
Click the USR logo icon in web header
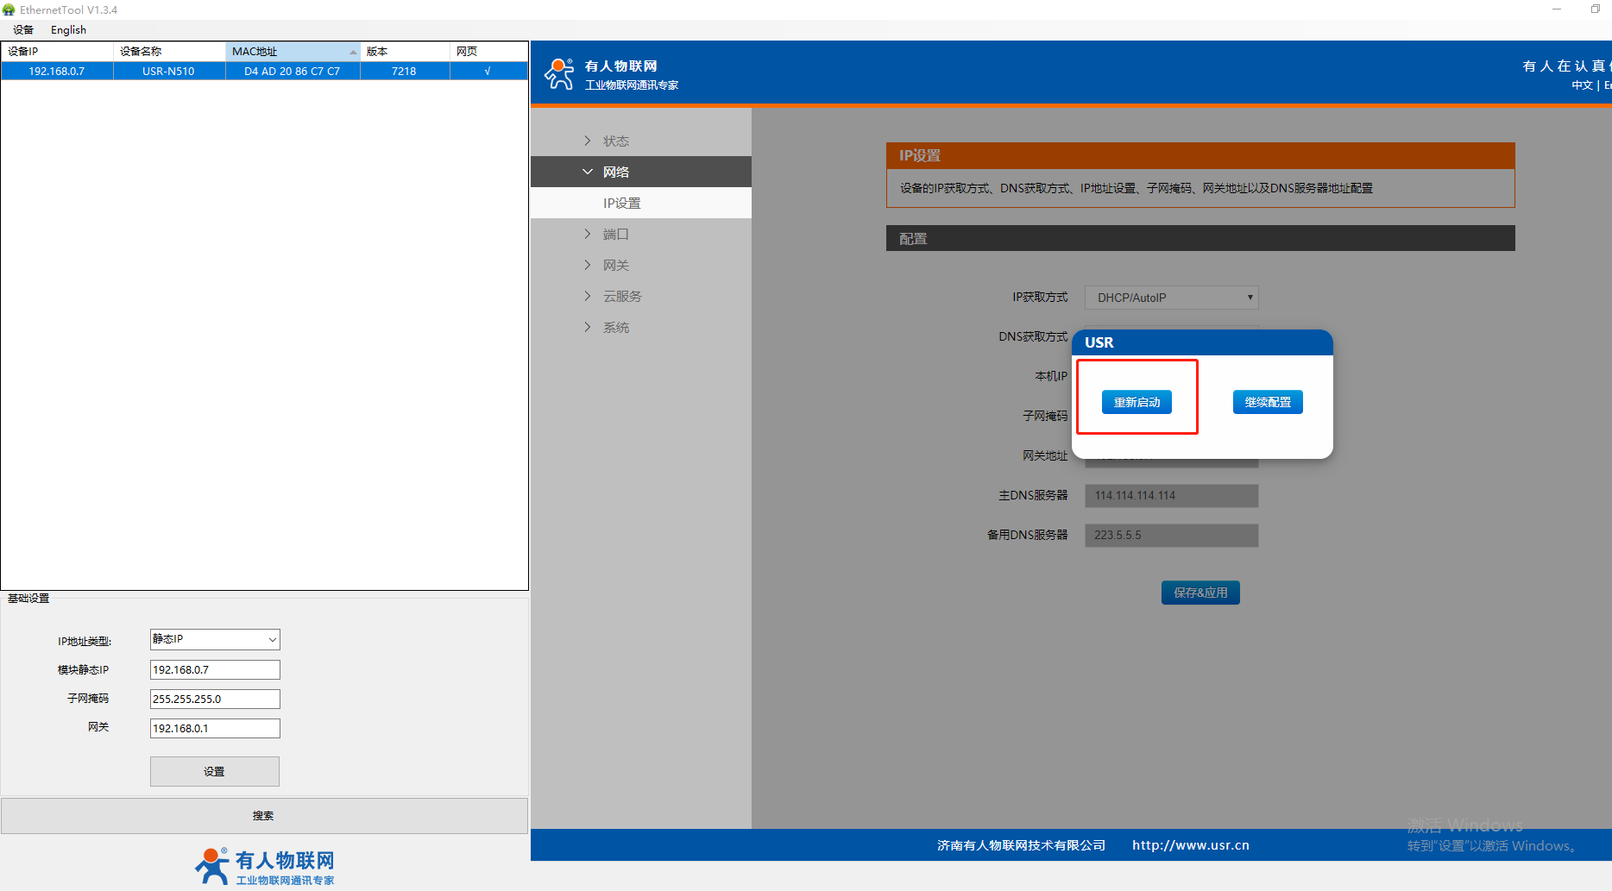click(x=559, y=74)
